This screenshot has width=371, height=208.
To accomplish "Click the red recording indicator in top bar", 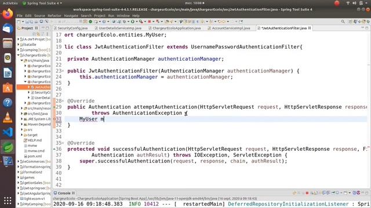I will [x=337, y=3].
